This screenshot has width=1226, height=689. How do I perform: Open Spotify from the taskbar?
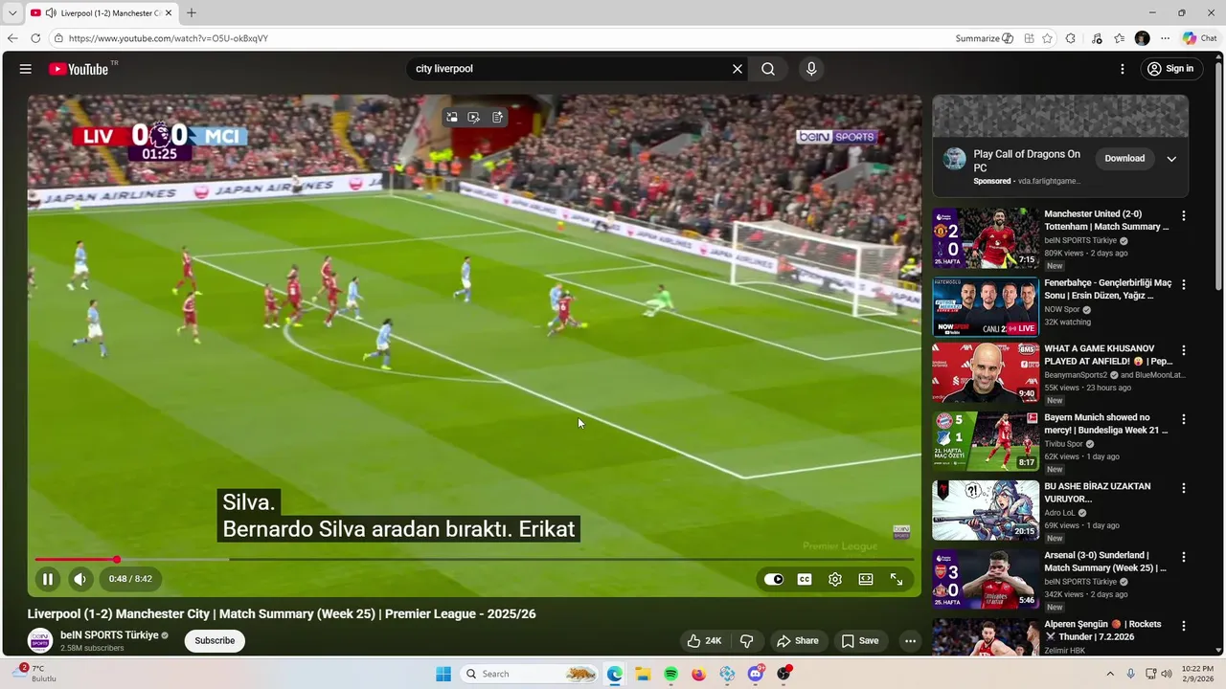(670, 674)
